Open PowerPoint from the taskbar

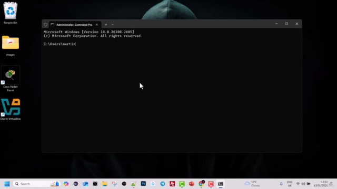coord(192,184)
